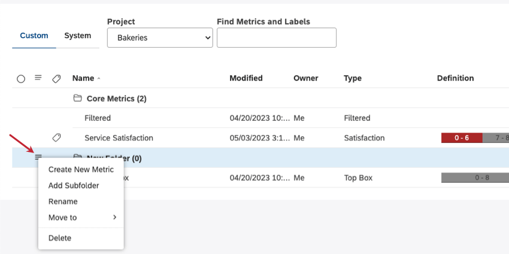Click the Find Metrics and Labels field
This screenshot has width=509, height=254.
[x=276, y=38]
